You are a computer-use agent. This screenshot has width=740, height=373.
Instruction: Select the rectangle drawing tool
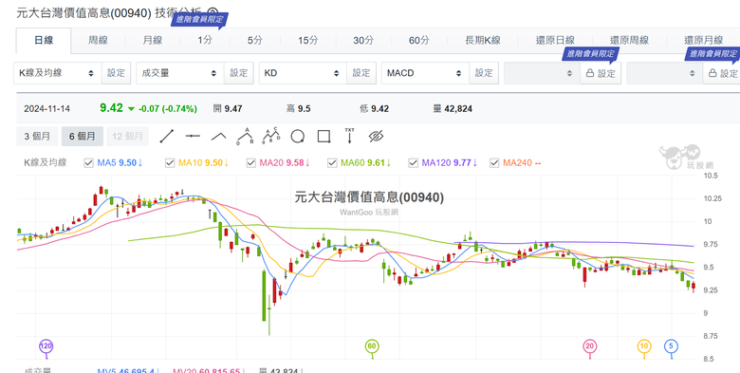point(324,137)
